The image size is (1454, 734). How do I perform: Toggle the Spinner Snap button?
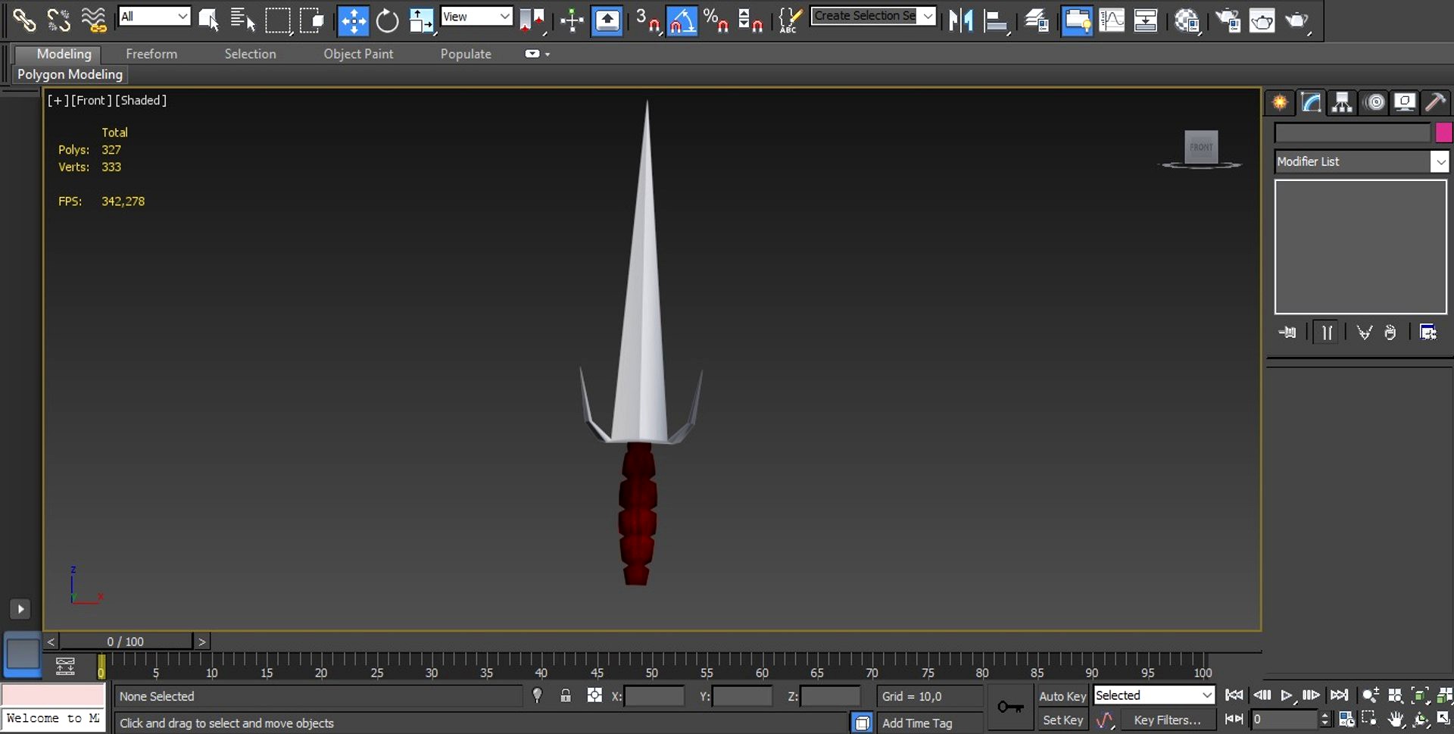tap(750, 20)
